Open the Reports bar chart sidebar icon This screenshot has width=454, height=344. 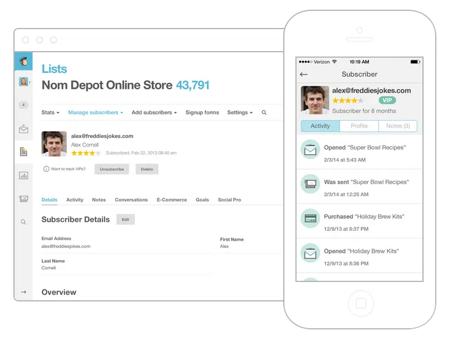coord(24,176)
